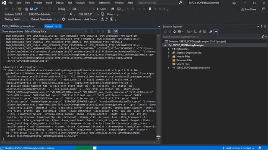Click the Live Share button

pyautogui.click(x=248, y=9)
